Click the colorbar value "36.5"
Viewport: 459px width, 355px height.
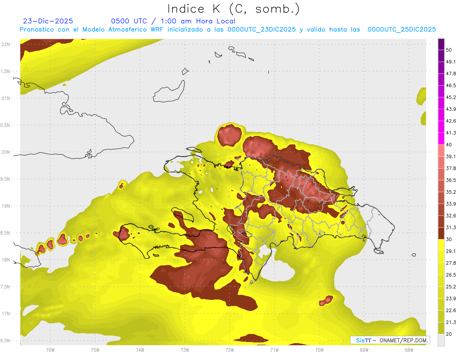(451, 180)
